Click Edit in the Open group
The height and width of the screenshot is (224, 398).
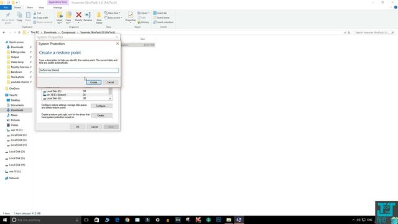pyautogui.click(x=142, y=17)
